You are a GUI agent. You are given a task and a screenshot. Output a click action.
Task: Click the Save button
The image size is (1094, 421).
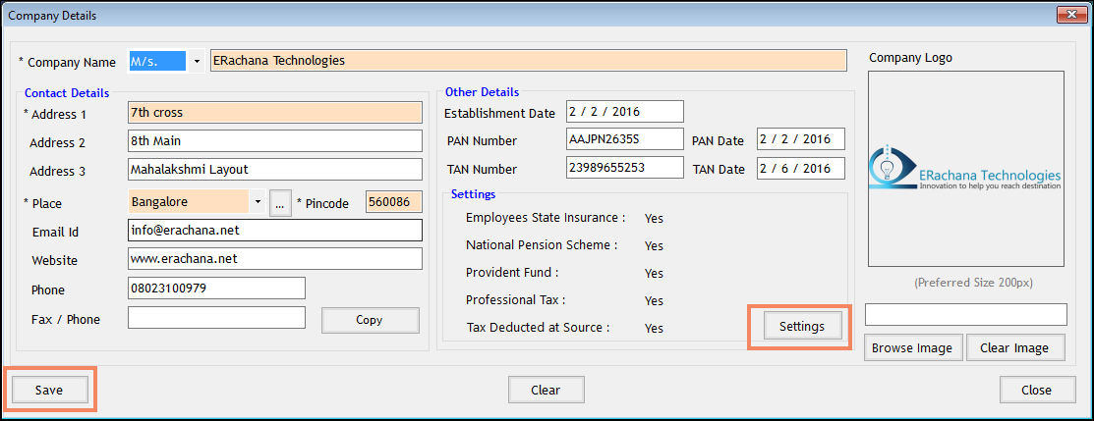(x=49, y=391)
